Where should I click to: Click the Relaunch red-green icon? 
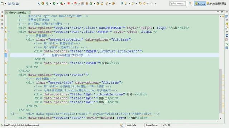(75, 3)
